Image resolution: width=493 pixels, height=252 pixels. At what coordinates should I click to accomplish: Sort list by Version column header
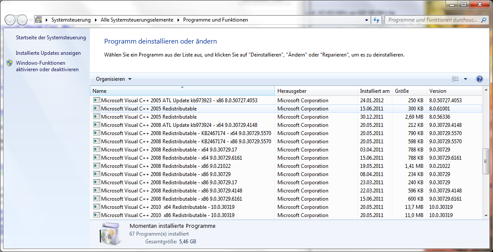point(454,91)
